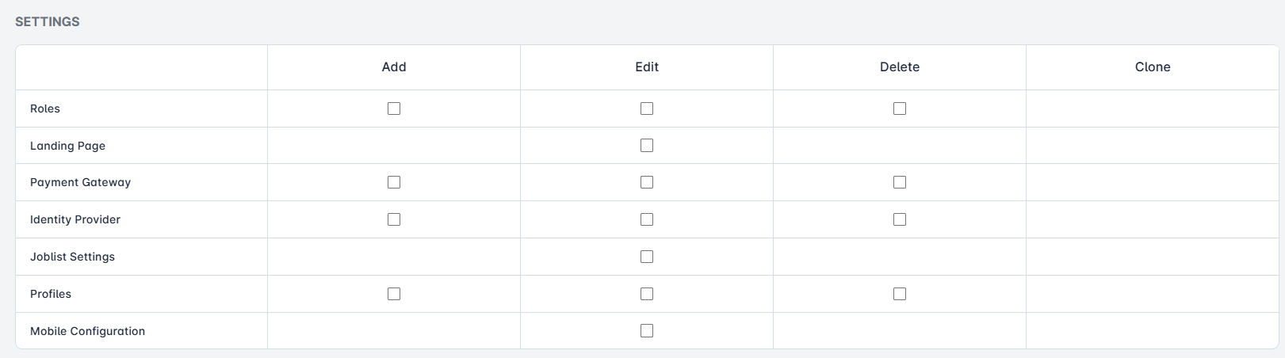
Task: Tick Delete for Payment Gateway
Action: click(900, 182)
